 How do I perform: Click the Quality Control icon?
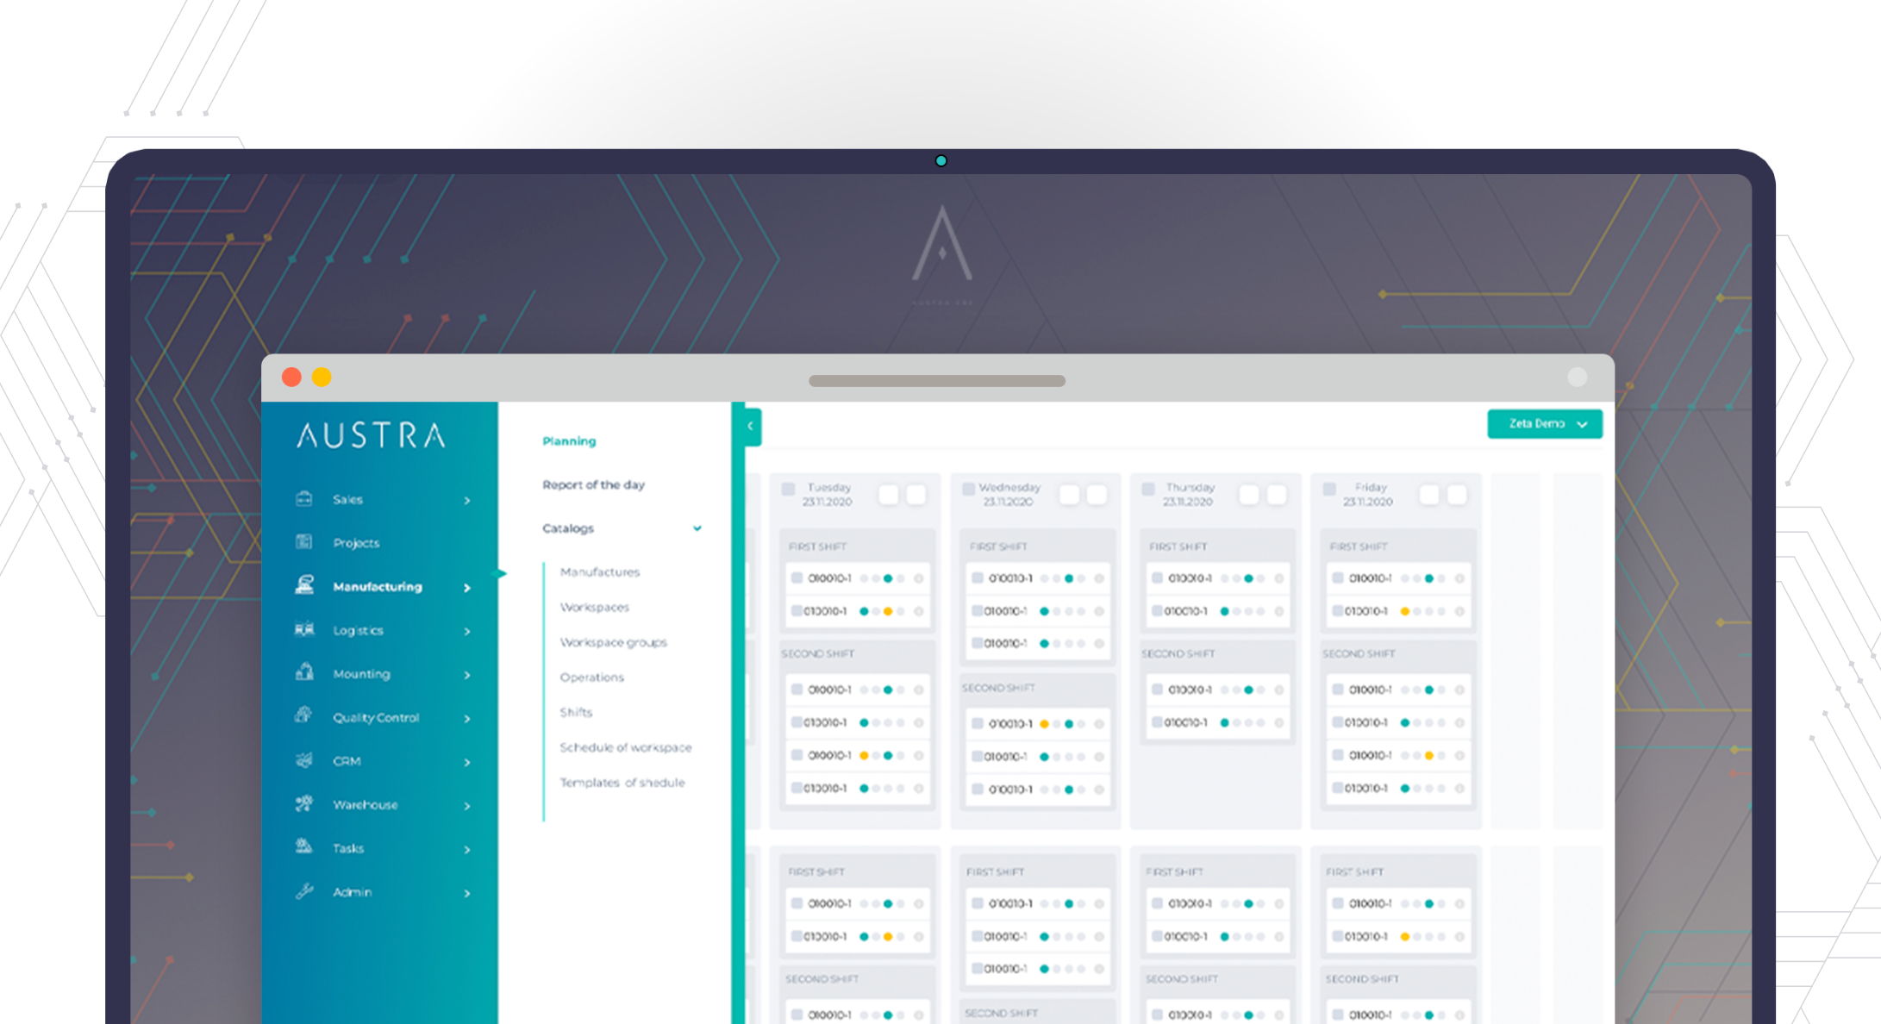point(304,715)
